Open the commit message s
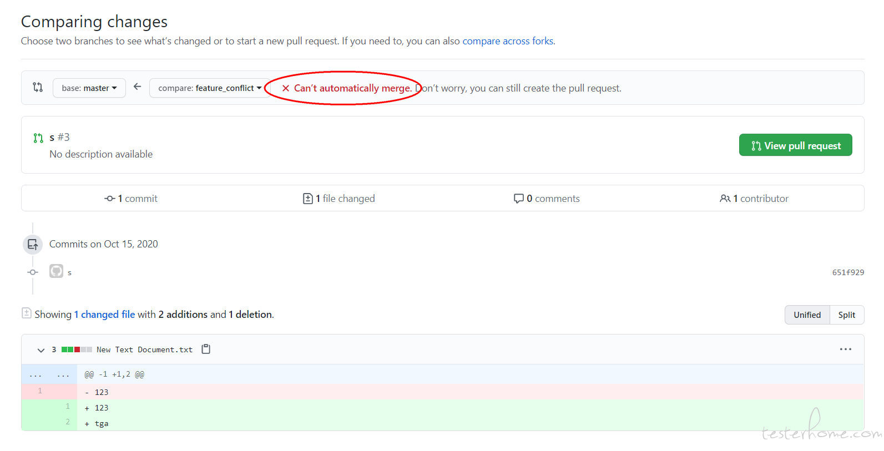This screenshot has height=451, width=884. 69,272
